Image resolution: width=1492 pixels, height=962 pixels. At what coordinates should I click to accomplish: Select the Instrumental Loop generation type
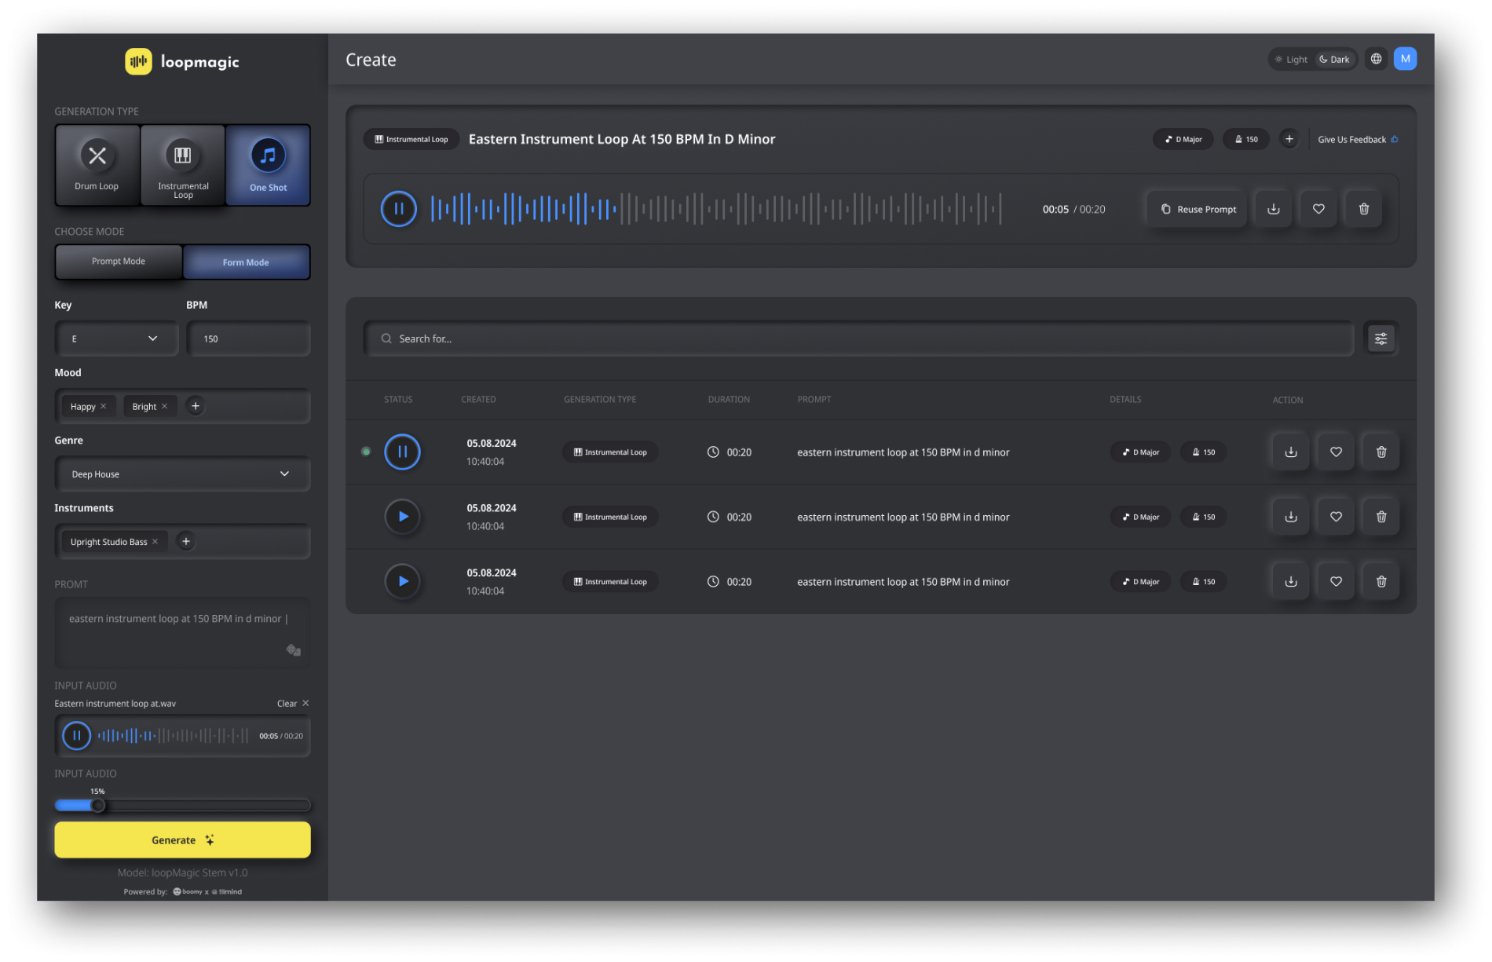click(x=183, y=165)
